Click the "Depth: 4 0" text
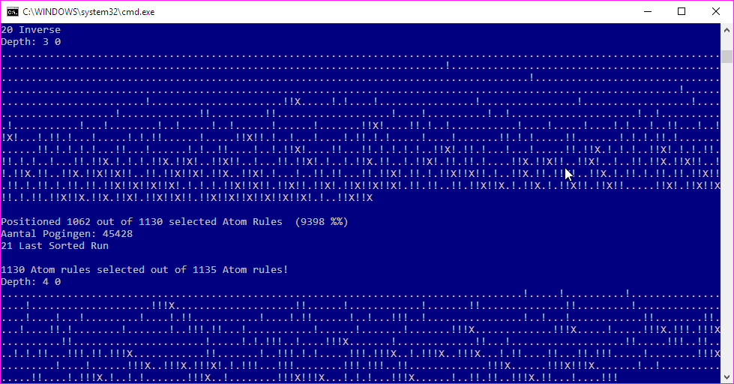This screenshot has height=384, width=734. pyautogui.click(x=31, y=282)
